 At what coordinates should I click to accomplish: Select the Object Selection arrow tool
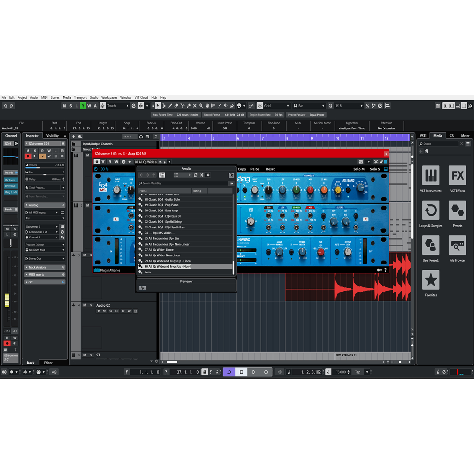157,106
